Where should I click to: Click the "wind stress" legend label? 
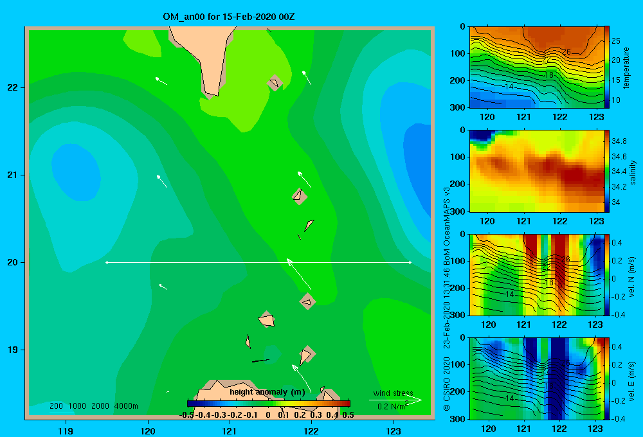[x=394, y=393]
